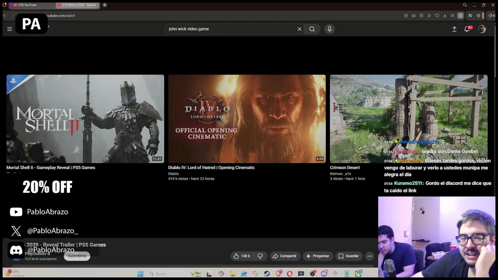The height and width of the screenshot is (280, 498).
Task: Click the Guardar save button
Action: tap(349, 256)
